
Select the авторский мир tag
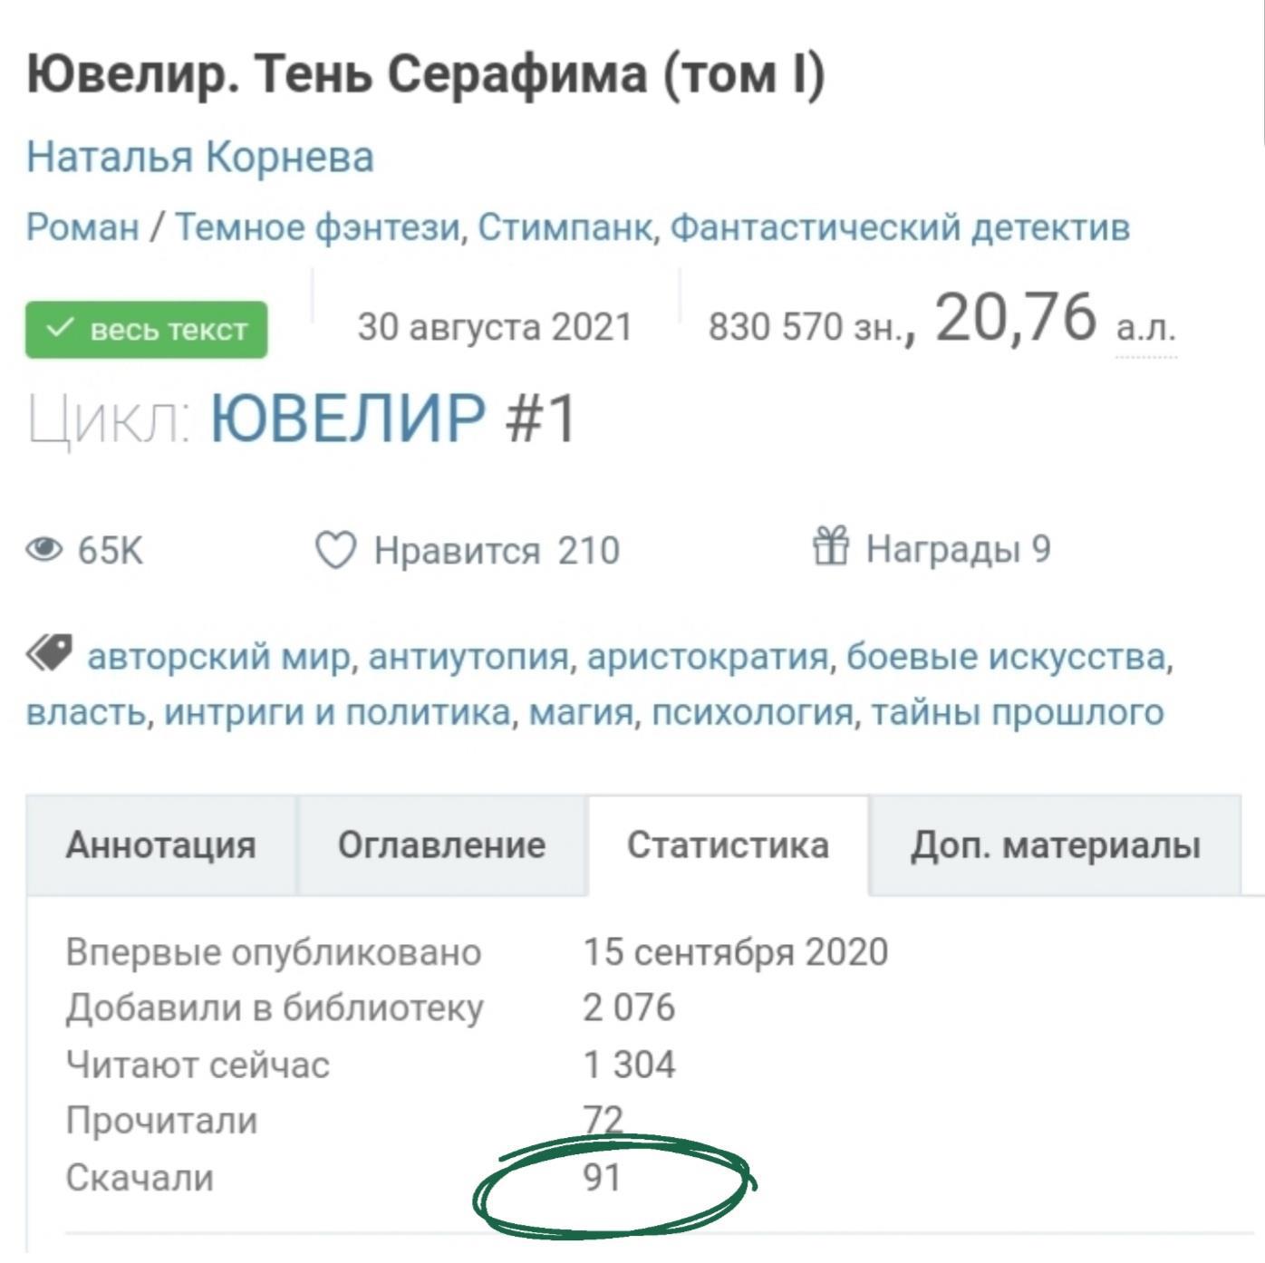pyautogui.click(x=218, y=656)
